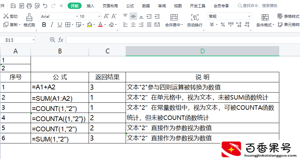
Task: Align cell text to the right
Action: click(141, 24)
